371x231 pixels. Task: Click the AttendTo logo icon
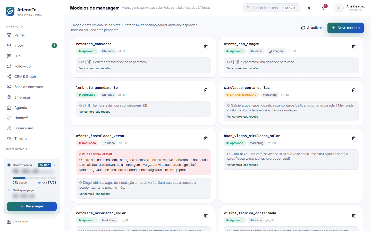tap(10, 11)
